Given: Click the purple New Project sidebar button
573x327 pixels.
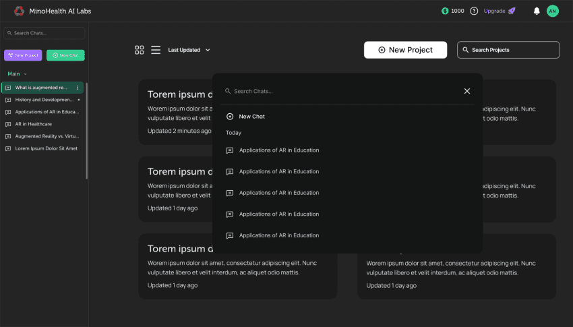Looking at the screenshot, I should coord(23,55).
